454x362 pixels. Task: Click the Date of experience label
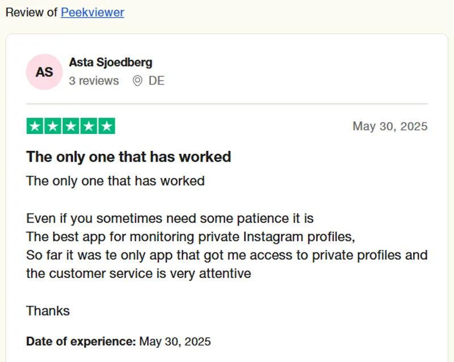tap(81, 342)
